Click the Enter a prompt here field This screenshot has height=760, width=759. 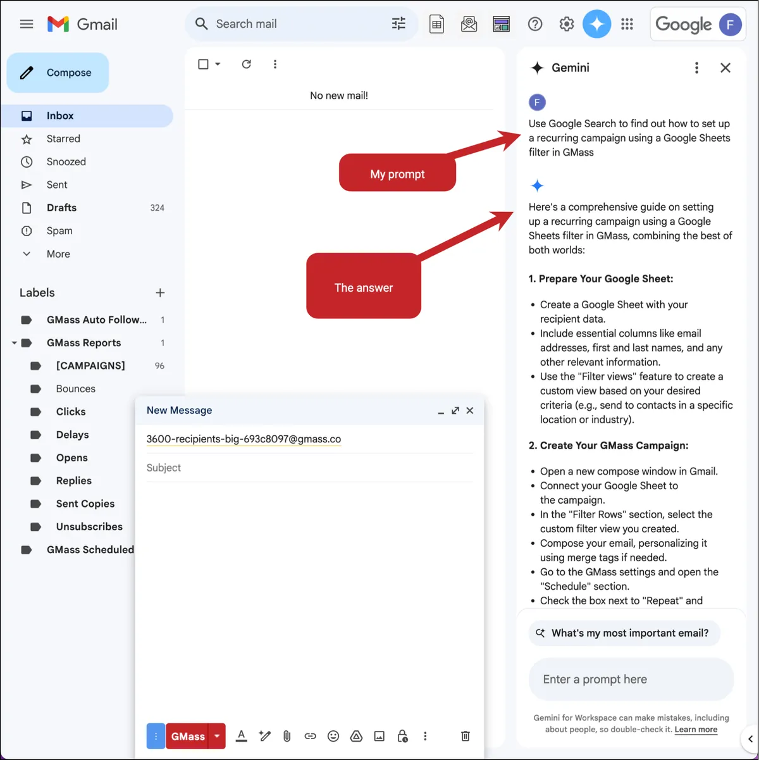click(x=631, y=679)
